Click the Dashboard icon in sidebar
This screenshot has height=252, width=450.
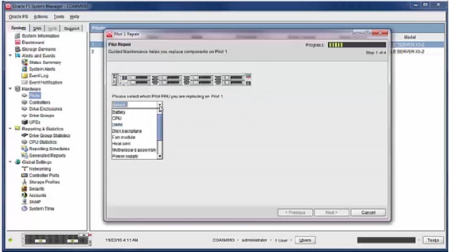(17, 42)
